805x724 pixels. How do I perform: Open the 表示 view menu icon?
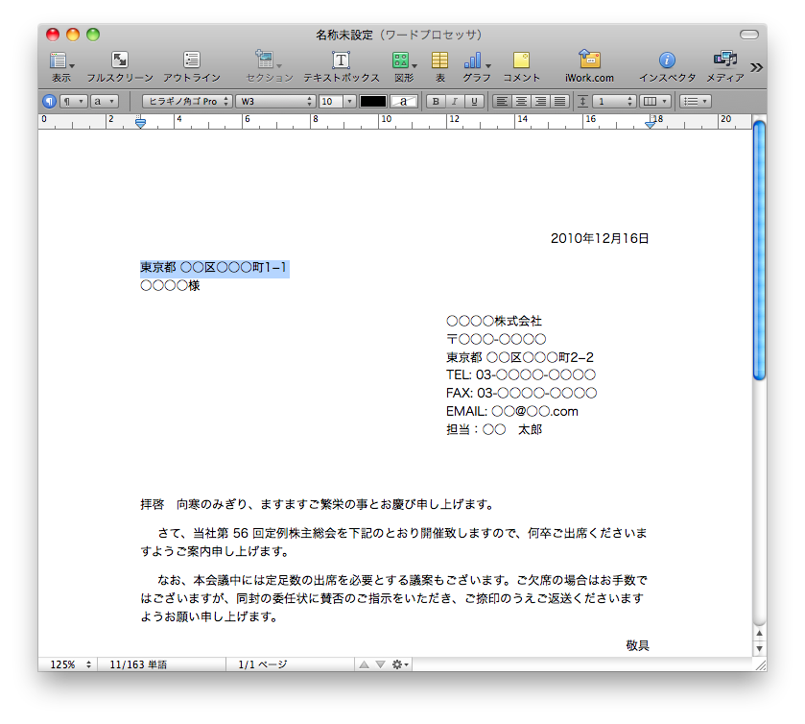click(x=61, y=60)
